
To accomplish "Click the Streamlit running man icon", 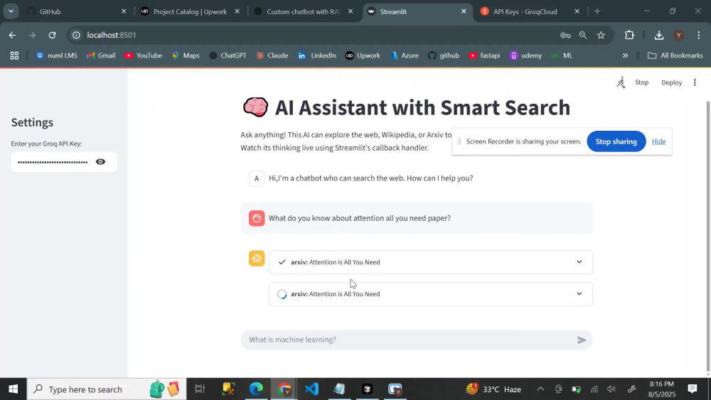I will click(x=621, y=82).
